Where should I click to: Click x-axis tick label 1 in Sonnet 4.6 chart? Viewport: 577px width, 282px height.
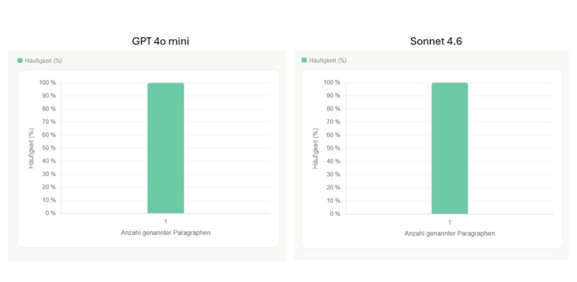(450, 222)
